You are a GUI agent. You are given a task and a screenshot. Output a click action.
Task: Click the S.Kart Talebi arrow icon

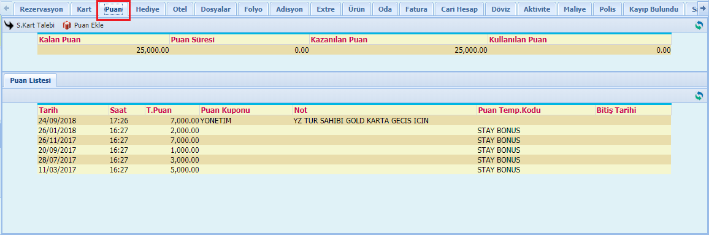click(x=9, y=26)
